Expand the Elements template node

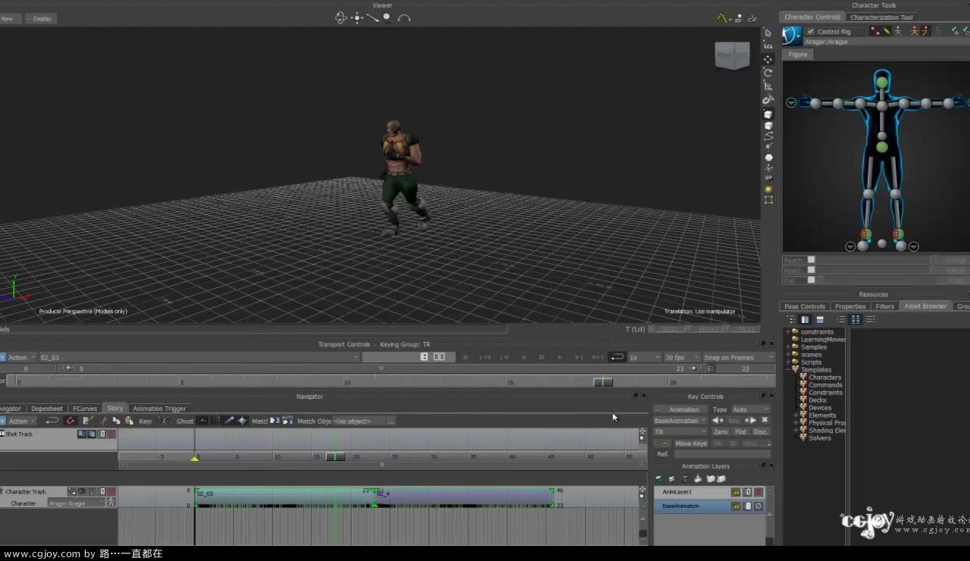[x=795, y=415]
